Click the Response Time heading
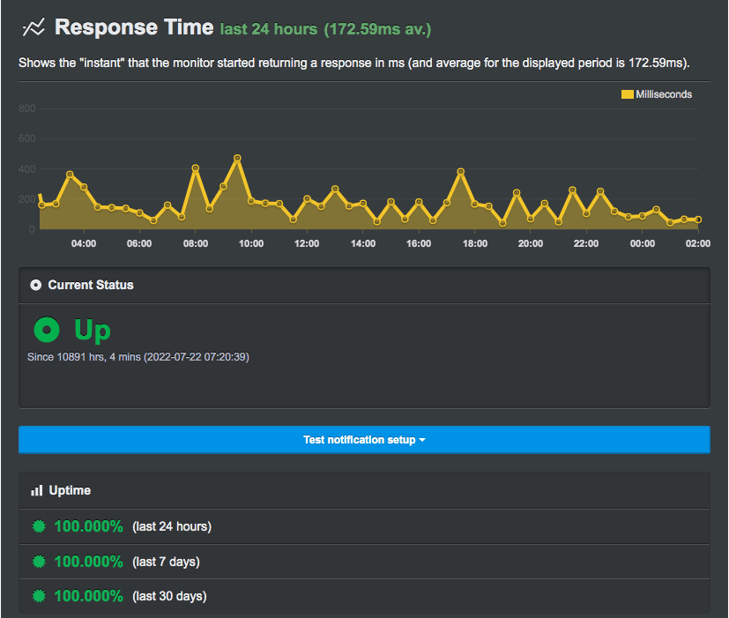This screenshot has height=618, width=729. [x=134, y=27]
